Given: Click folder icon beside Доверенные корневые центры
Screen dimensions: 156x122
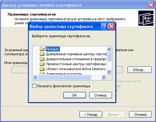Looking at the screenshot, I should (42, 54).
